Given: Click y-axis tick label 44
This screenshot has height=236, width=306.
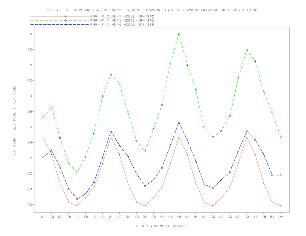Looking at the screenshot, I should pos(30,65).
